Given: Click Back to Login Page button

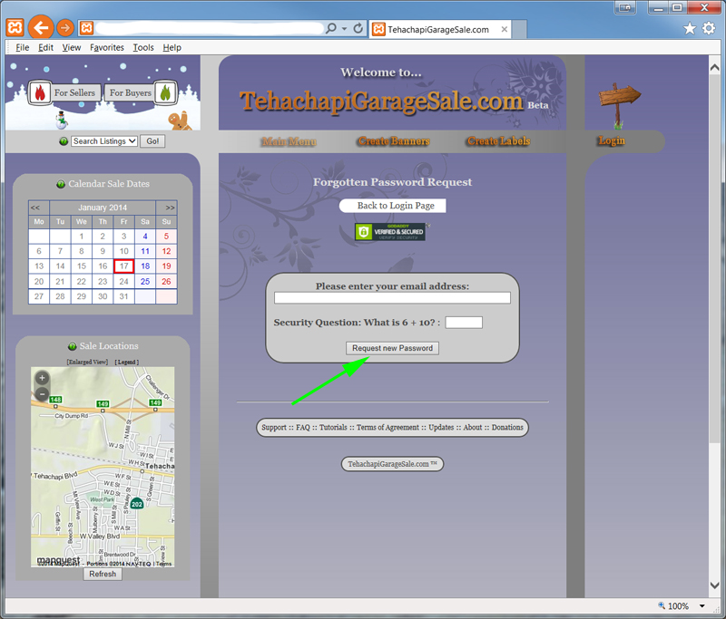Looking at the screenshot, I should pos(393,206).
